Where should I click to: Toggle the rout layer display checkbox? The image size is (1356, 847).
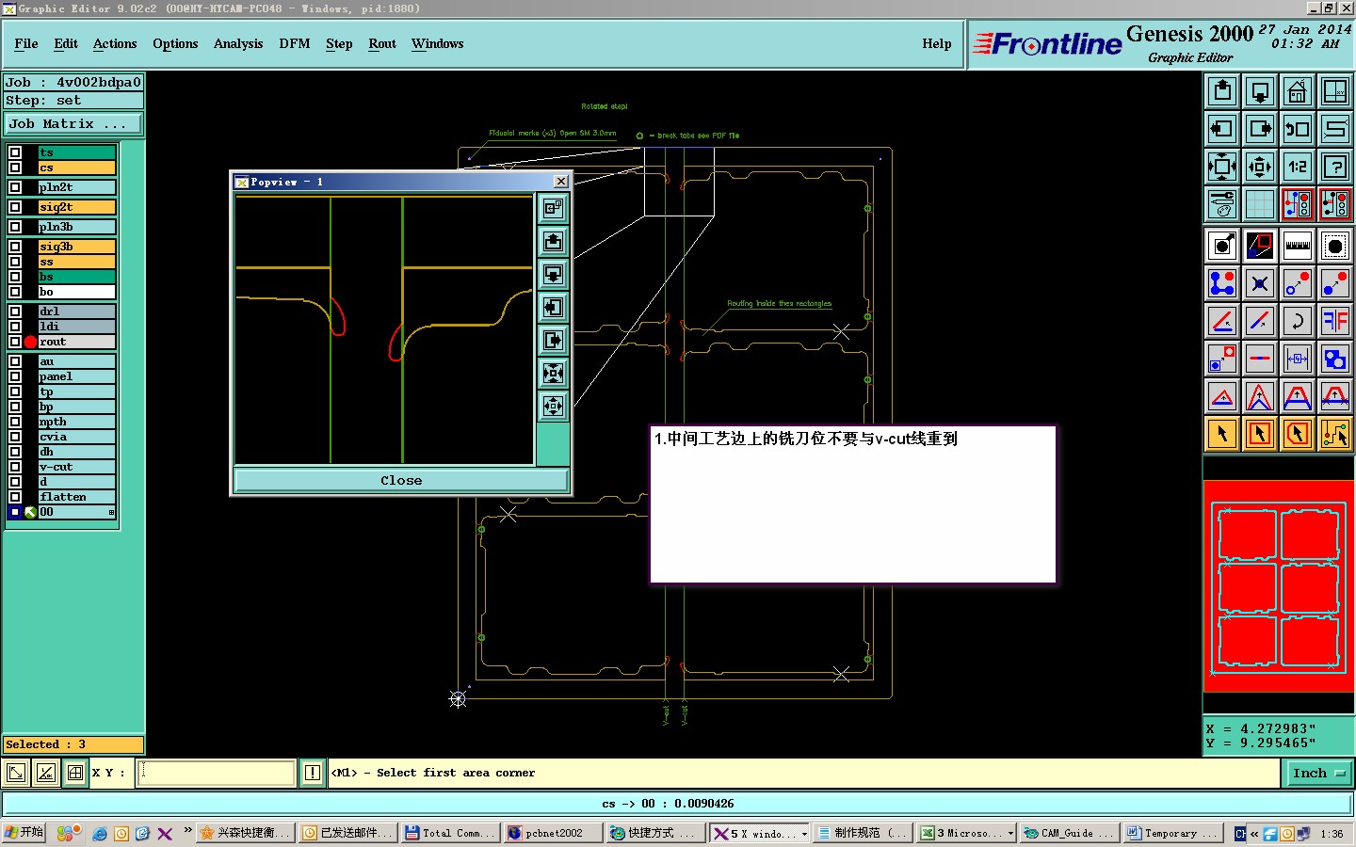(15, 342)
